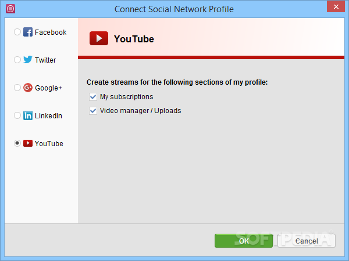Click the app icon in title bar
The image size is (349, 261).
click(10, 9)
